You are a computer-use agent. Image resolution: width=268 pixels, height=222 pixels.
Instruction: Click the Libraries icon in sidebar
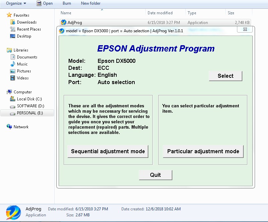pyautogui.click(x=9, y=50)
